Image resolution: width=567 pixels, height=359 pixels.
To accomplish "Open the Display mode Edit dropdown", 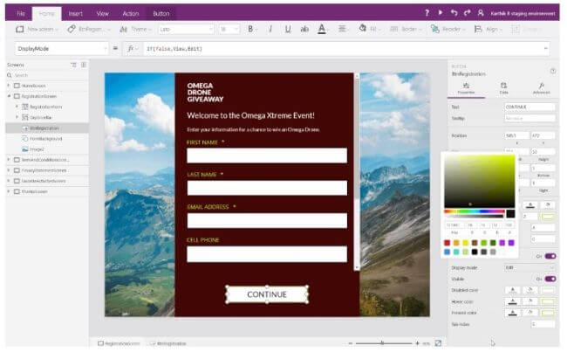I will click(x=529, y=267).
